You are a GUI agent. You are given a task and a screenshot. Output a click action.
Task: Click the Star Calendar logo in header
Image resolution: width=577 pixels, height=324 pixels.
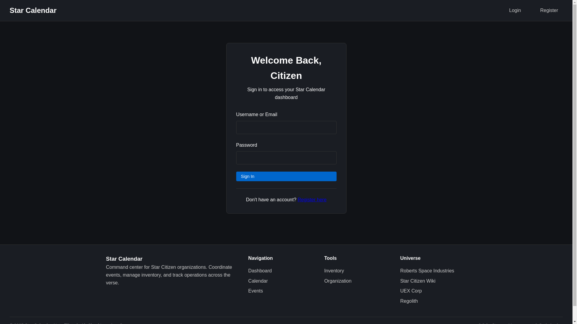(33, 10)
